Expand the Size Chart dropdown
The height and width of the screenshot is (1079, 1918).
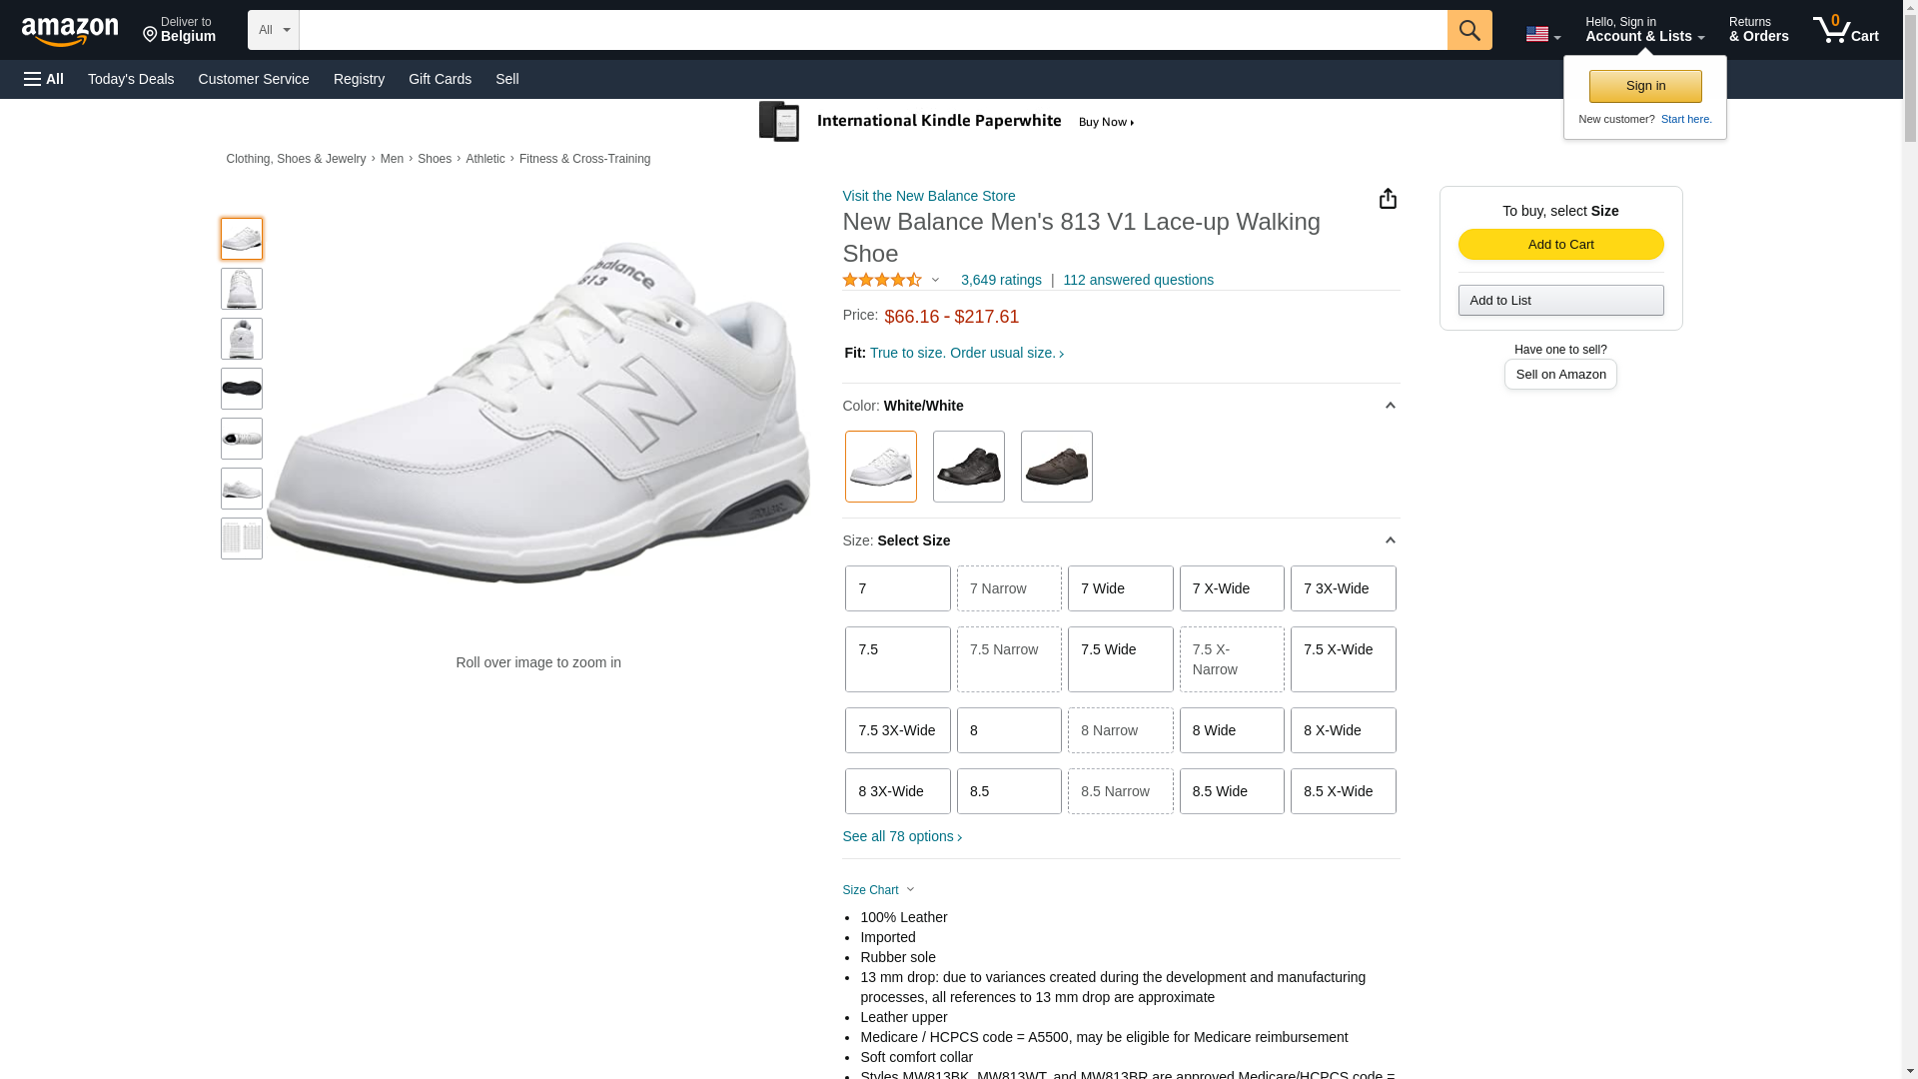click(x=878, y=890)
